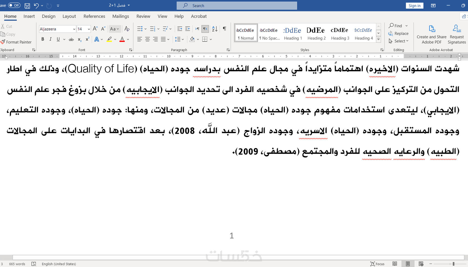
Task: Apply the Heading 3 style
Action: point(340,33)
